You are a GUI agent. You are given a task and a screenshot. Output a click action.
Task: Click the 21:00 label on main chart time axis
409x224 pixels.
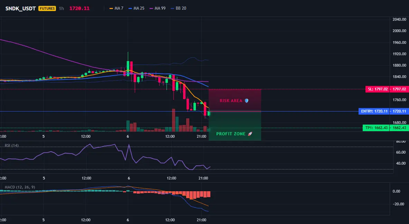pos(201,136)
